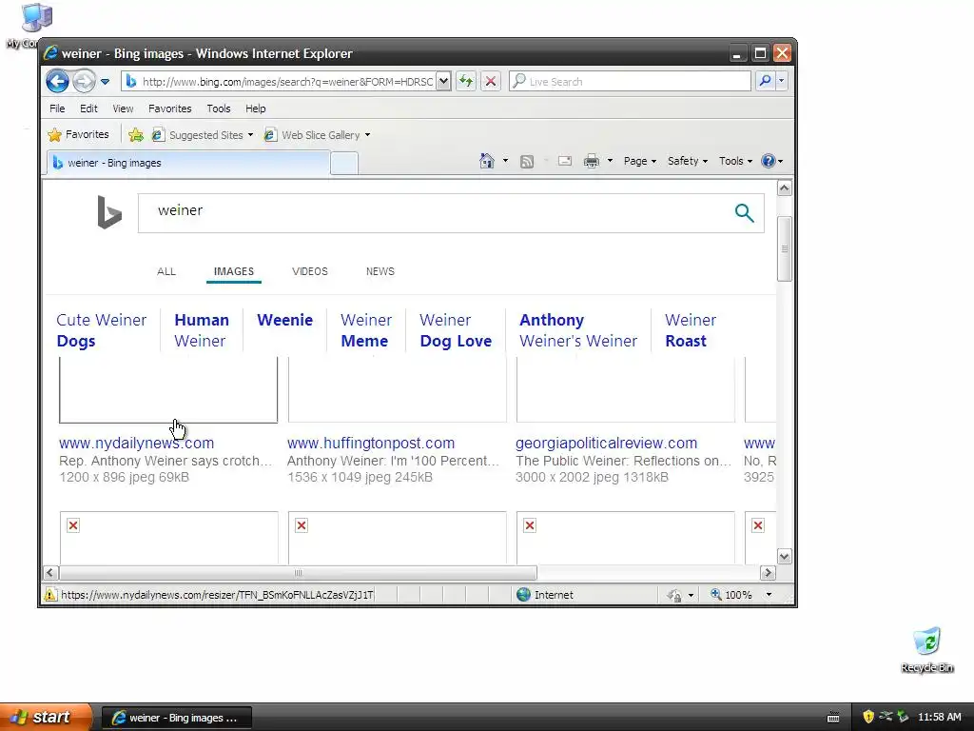Click the Print icon
Image resolution: width=974 pixels, height=731 pixels.
pyautogui.click(x=592, y=161)
